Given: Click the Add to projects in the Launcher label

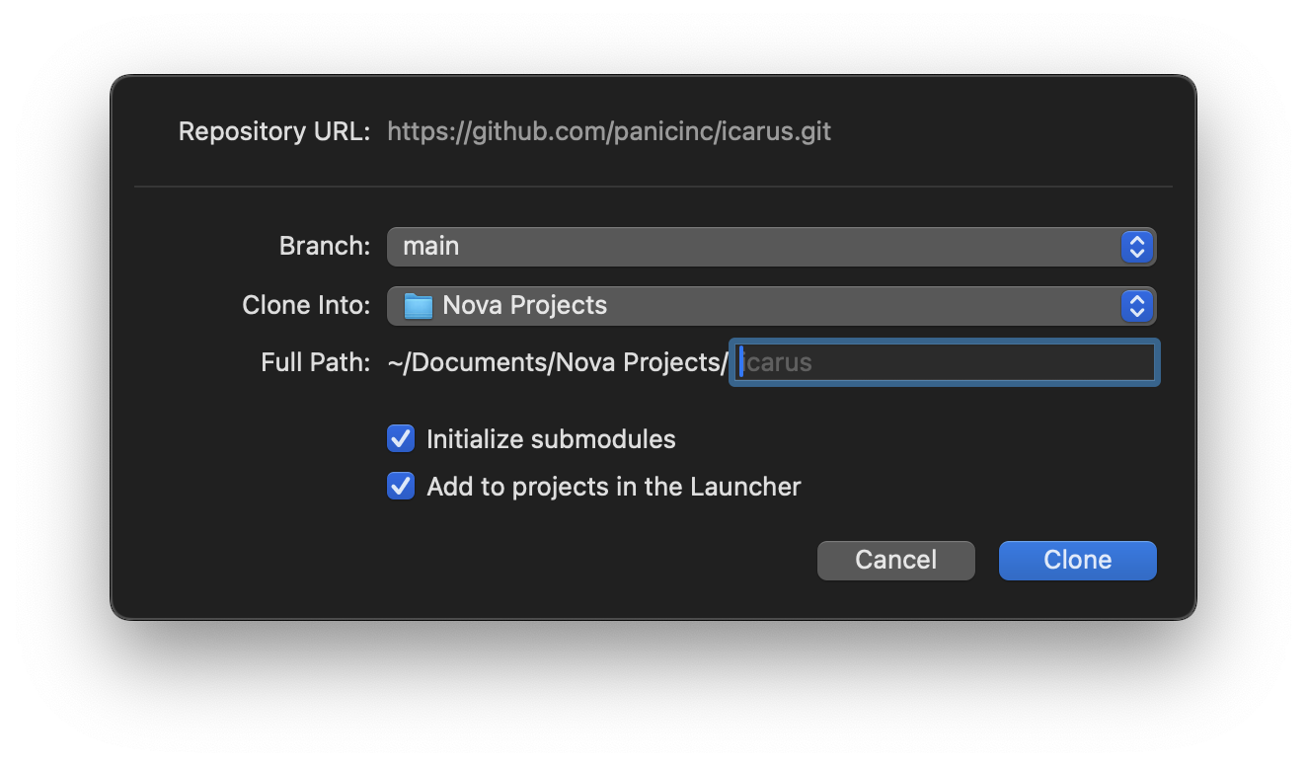Looking at the screenshot, I should [x=614, y=487].
